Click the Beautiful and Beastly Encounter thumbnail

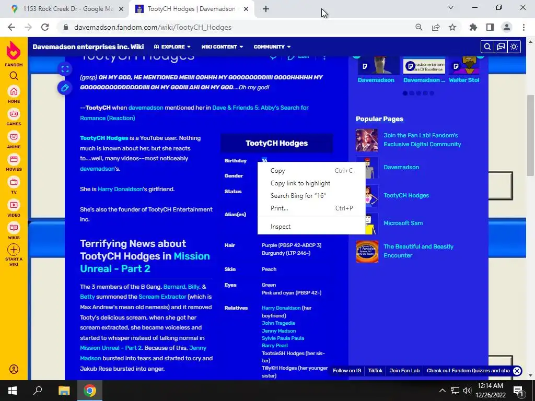click(367, 252)
